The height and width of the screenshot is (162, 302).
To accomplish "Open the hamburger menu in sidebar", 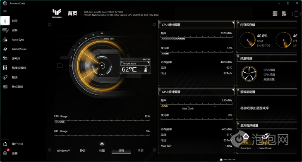I will pos(5,11).
